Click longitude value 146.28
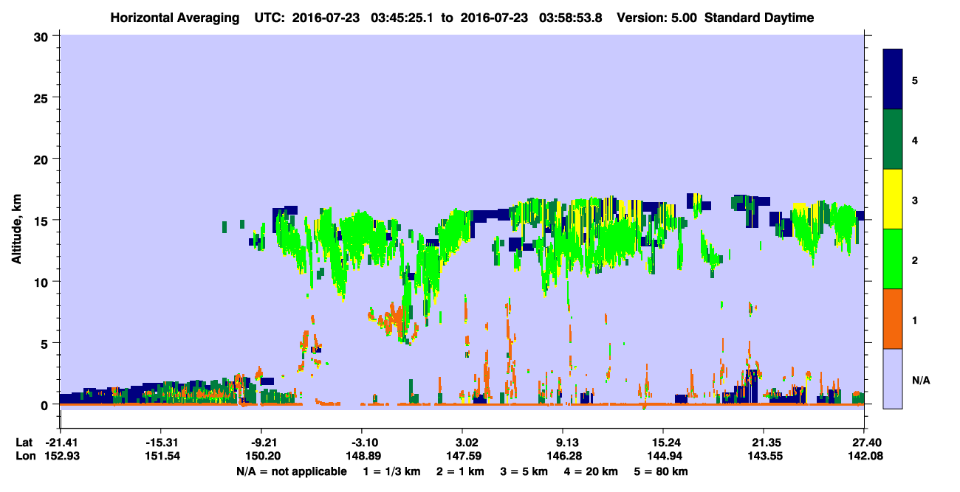 [x=563, y=456]
